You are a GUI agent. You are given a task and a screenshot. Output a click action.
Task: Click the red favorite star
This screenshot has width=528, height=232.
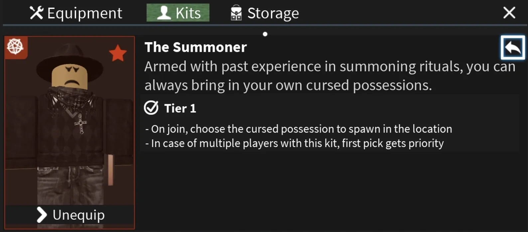tap(118, 54)
